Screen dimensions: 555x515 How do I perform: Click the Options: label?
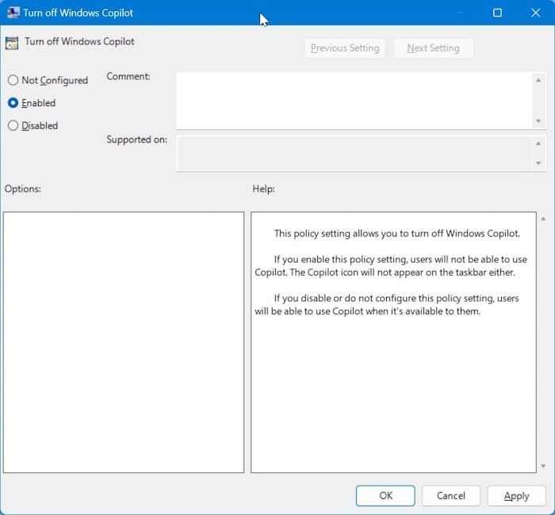click(23, 189)
